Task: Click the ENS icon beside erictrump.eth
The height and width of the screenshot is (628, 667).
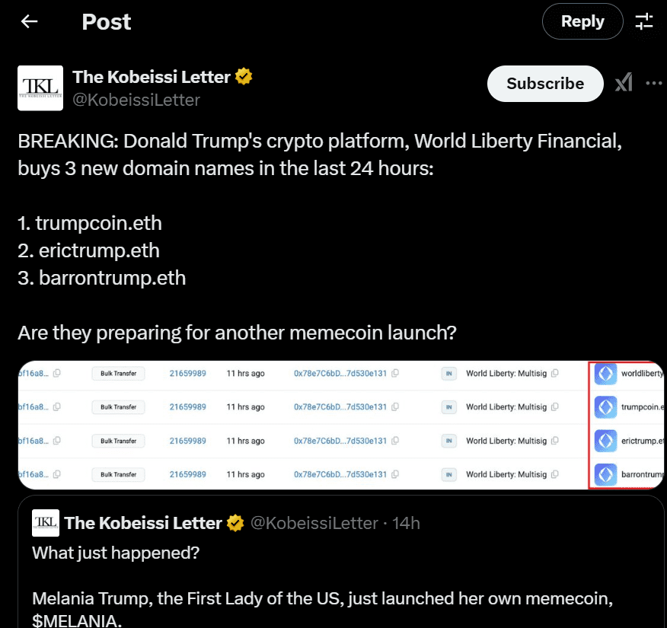Action: (x=605, y=441)
